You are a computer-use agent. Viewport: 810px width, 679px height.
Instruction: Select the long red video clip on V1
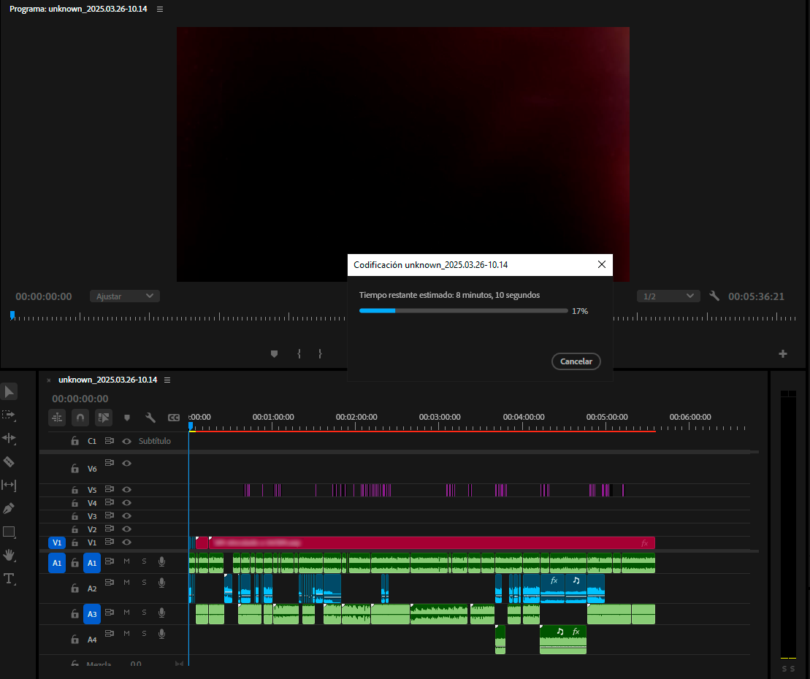tap(432, 542)
